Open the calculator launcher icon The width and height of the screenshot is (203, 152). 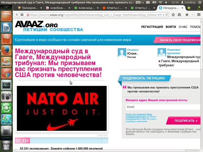click(x=6, y=131)
